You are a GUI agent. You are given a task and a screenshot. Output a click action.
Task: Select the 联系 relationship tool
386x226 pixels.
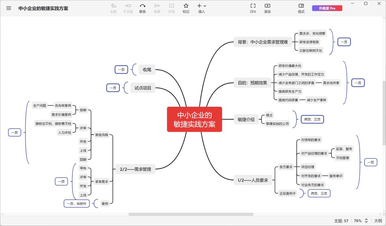[x=142, y=9]
